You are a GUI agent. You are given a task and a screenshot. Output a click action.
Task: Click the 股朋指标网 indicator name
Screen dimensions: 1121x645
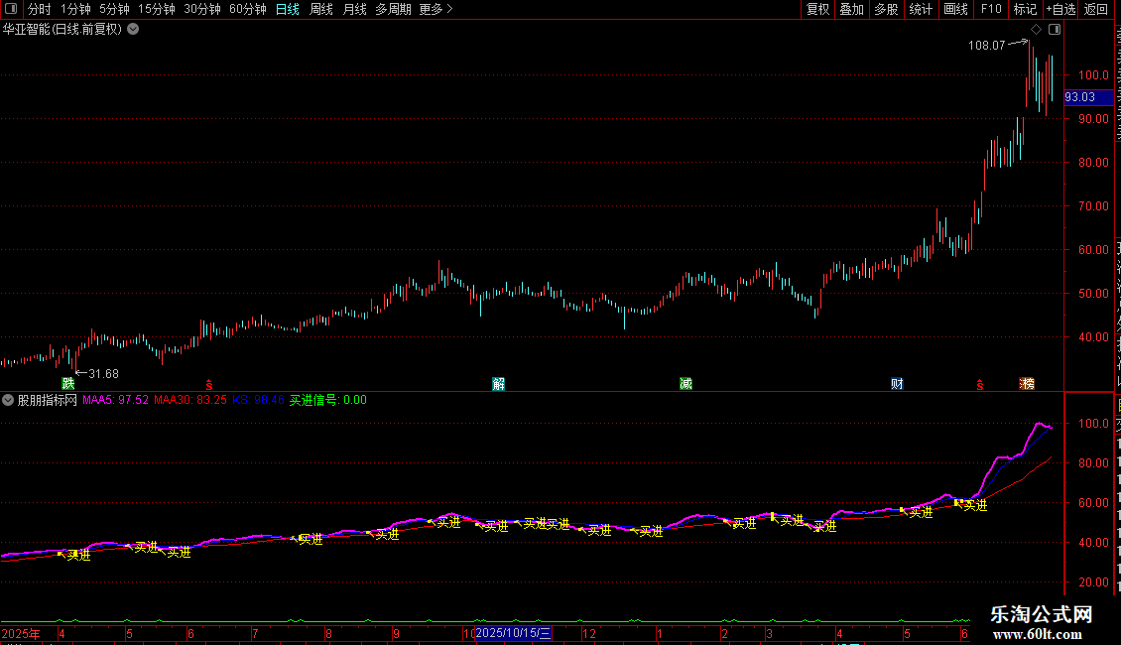(x=48, y=401)
